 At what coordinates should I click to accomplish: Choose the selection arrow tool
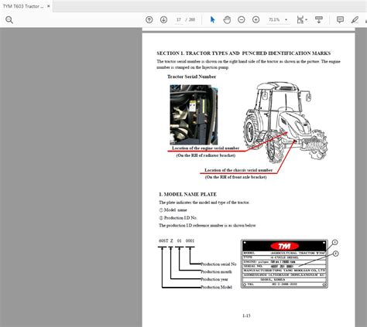(212, 19)
